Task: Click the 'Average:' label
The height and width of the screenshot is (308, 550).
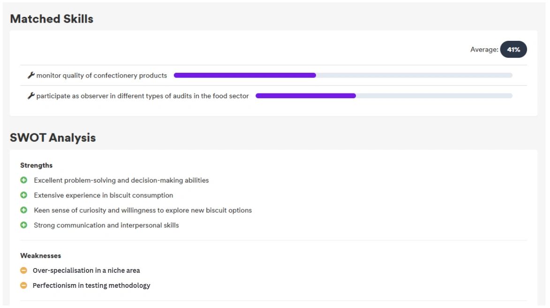Action: coord(484,49)
